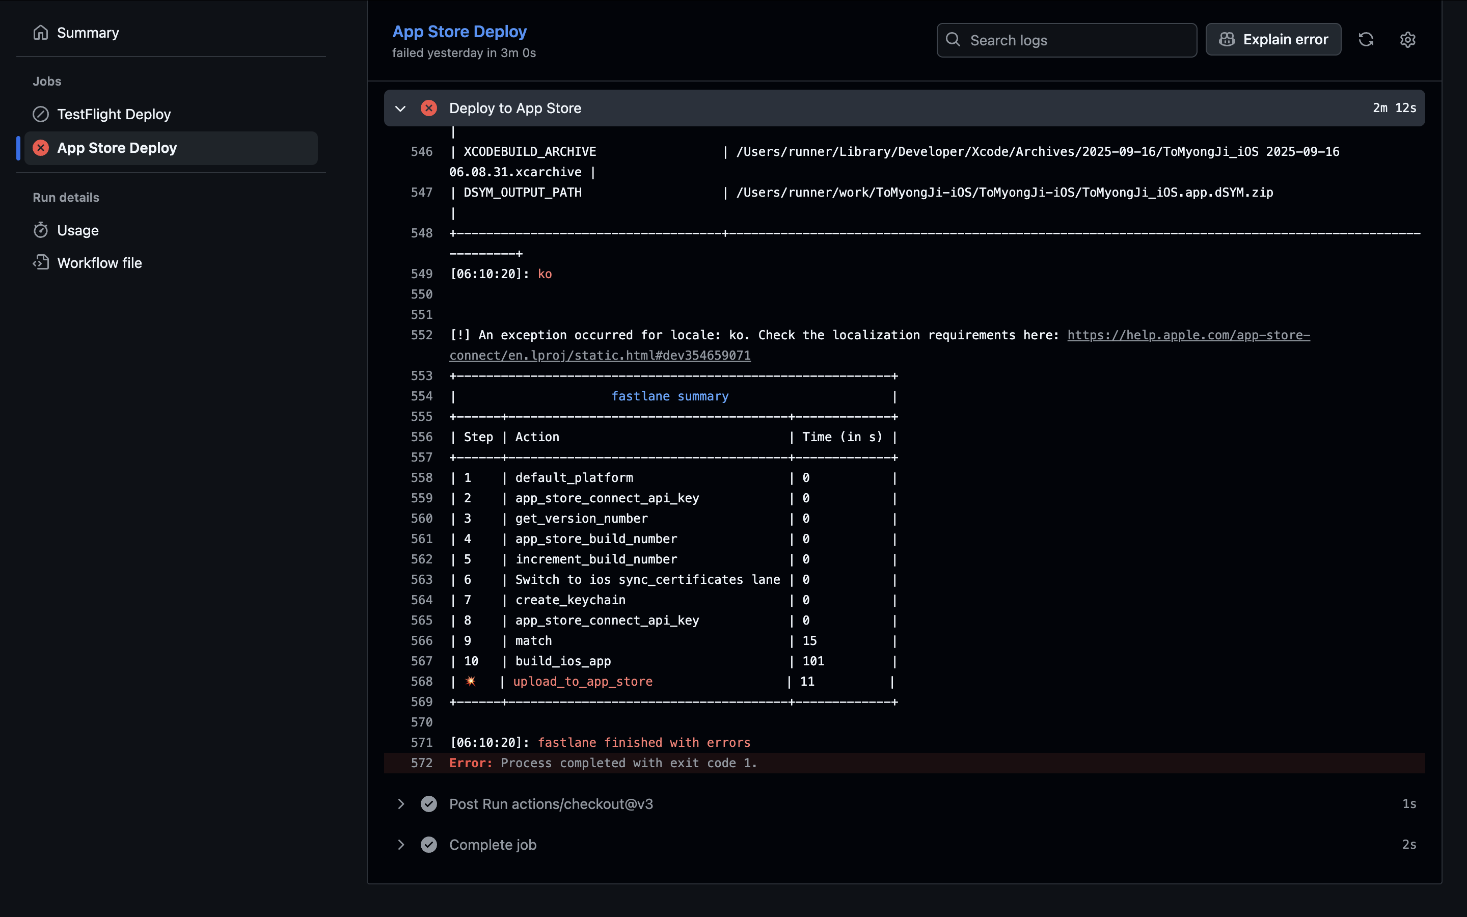
Task: Click the red failed status icon on Deploy step
Action: 428,108
